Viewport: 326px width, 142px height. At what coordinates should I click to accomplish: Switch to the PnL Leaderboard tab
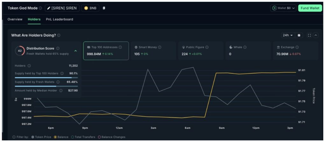pyautogui.click(x=60, y=19)
